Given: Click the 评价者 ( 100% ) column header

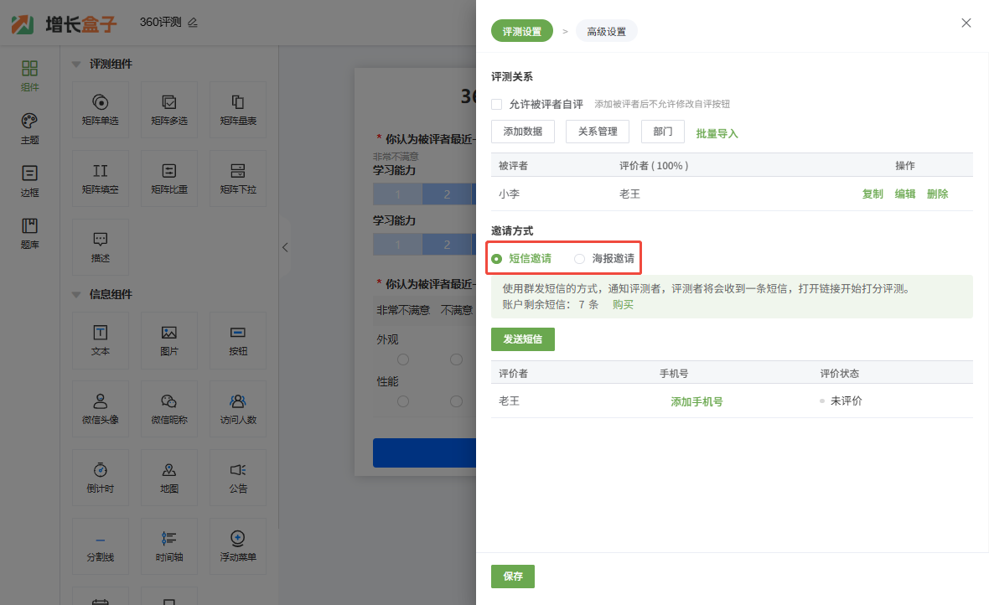Looking at the screenshot, I should click(x=654, y=165).
